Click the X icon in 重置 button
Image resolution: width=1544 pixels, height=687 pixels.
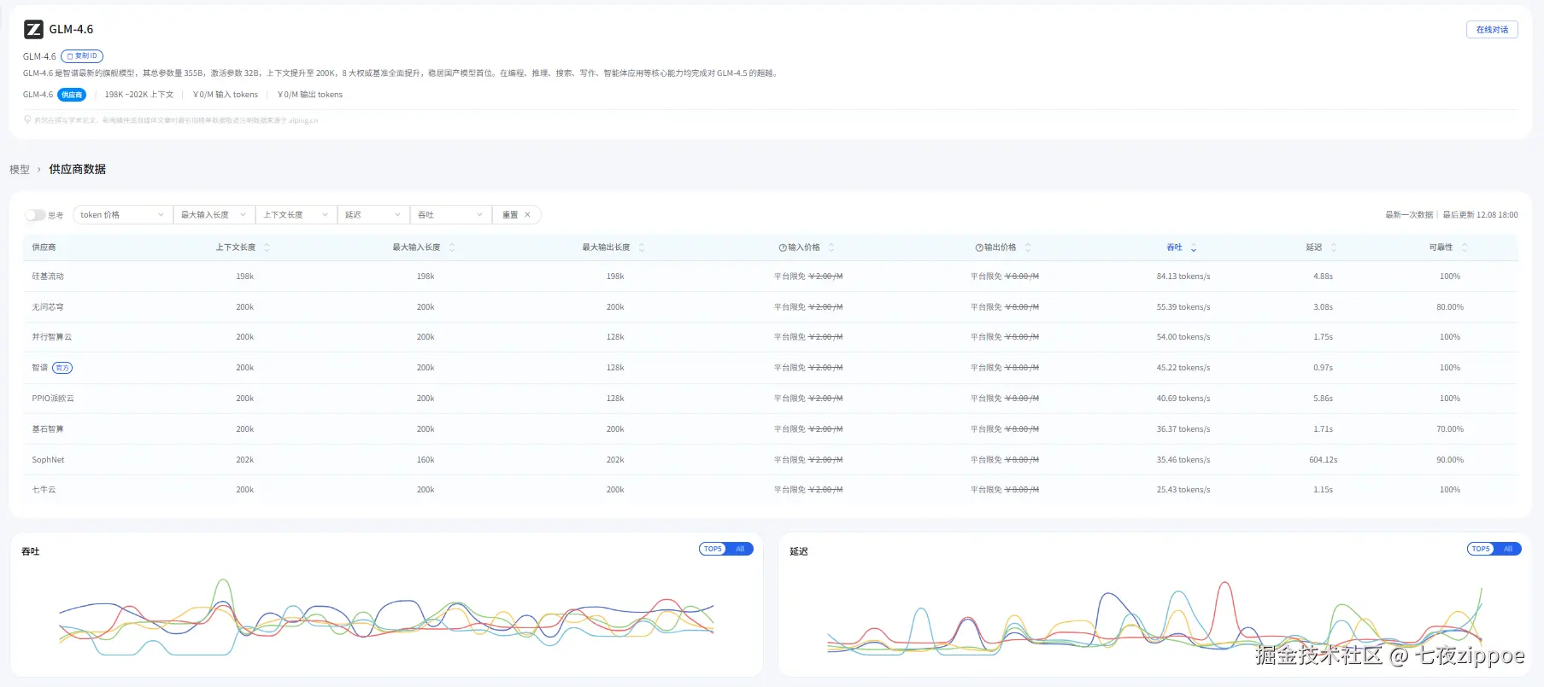527,215
